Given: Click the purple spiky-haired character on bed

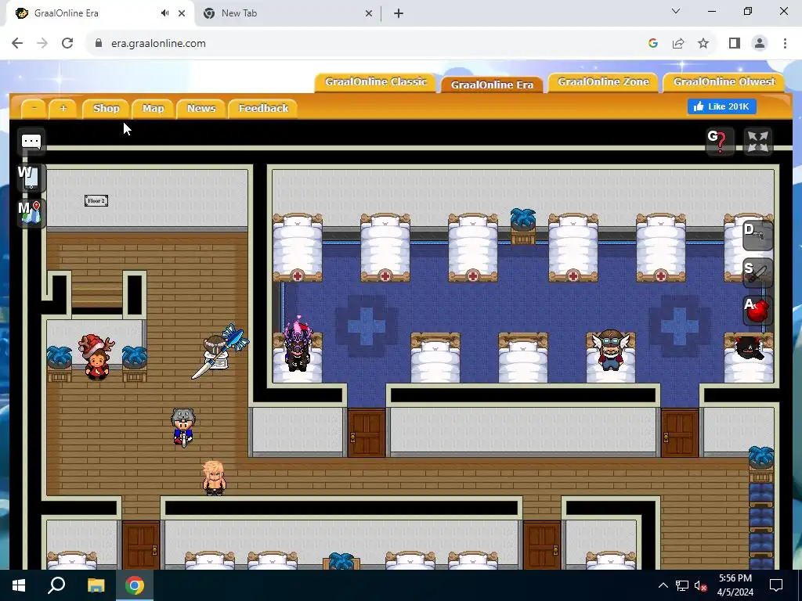Looking at the screenshot, I should coord(298,344).
